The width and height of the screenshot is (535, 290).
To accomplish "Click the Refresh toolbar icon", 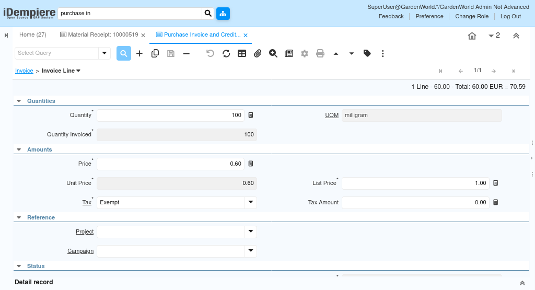I will [x=226, y=54].
